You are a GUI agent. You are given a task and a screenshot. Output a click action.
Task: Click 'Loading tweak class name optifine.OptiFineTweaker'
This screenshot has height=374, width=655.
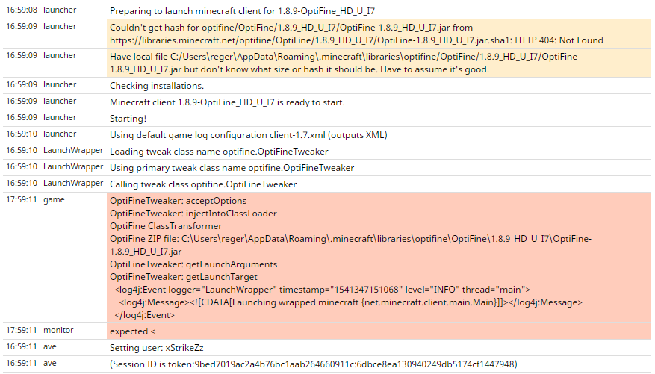[219, 152]
